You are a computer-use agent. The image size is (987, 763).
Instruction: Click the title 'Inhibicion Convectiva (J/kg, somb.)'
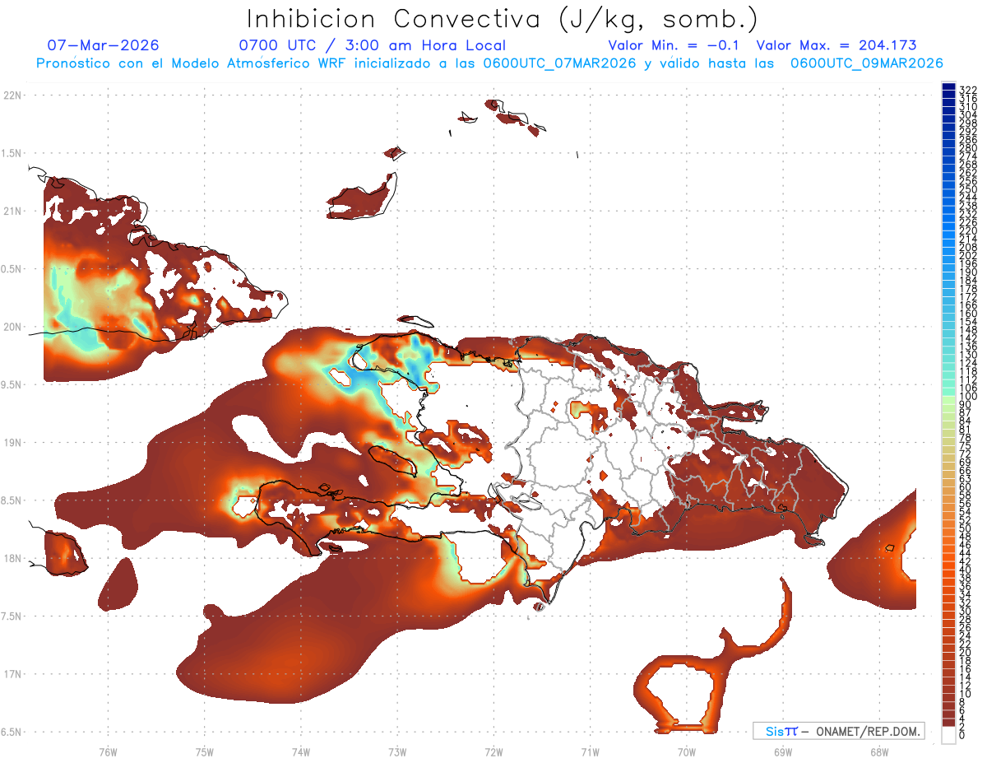tap(503, 19)
